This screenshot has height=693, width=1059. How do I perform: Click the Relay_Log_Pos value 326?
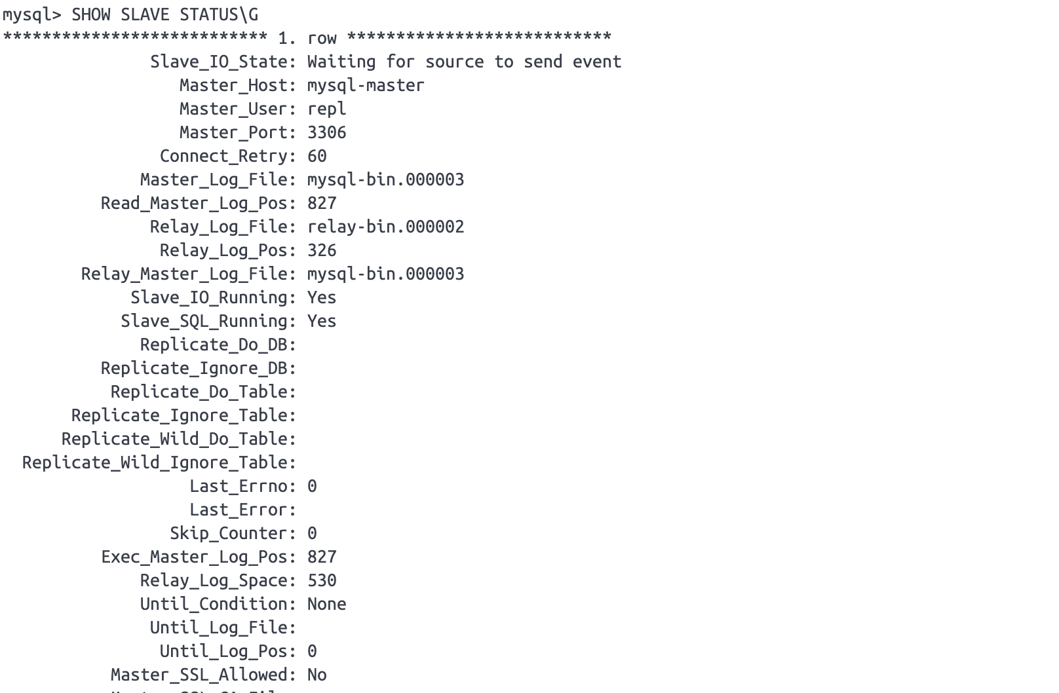322,250
